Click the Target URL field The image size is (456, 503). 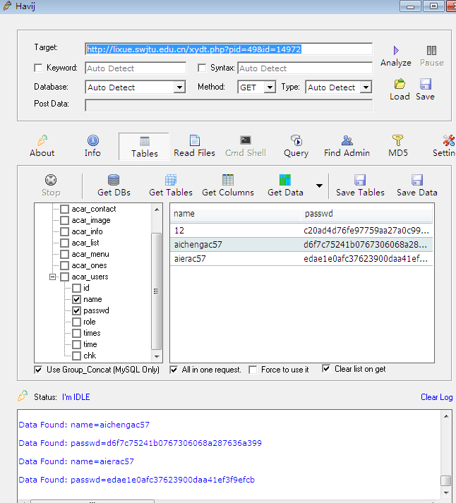[229, 49]
